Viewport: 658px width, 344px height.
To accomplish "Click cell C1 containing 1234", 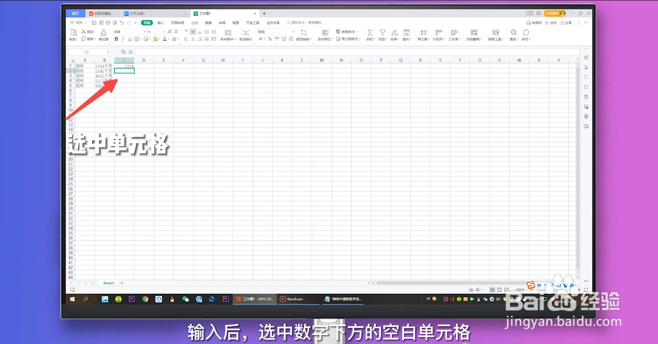I will (x=124, y=66).
